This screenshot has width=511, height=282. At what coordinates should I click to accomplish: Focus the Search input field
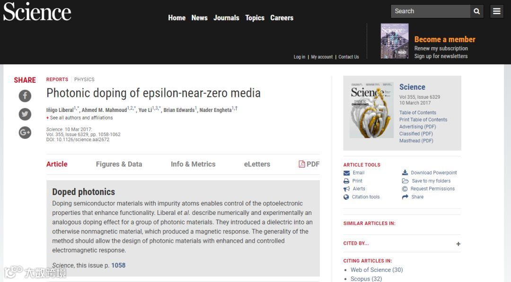pyautogui.click(x=430, y=11)
